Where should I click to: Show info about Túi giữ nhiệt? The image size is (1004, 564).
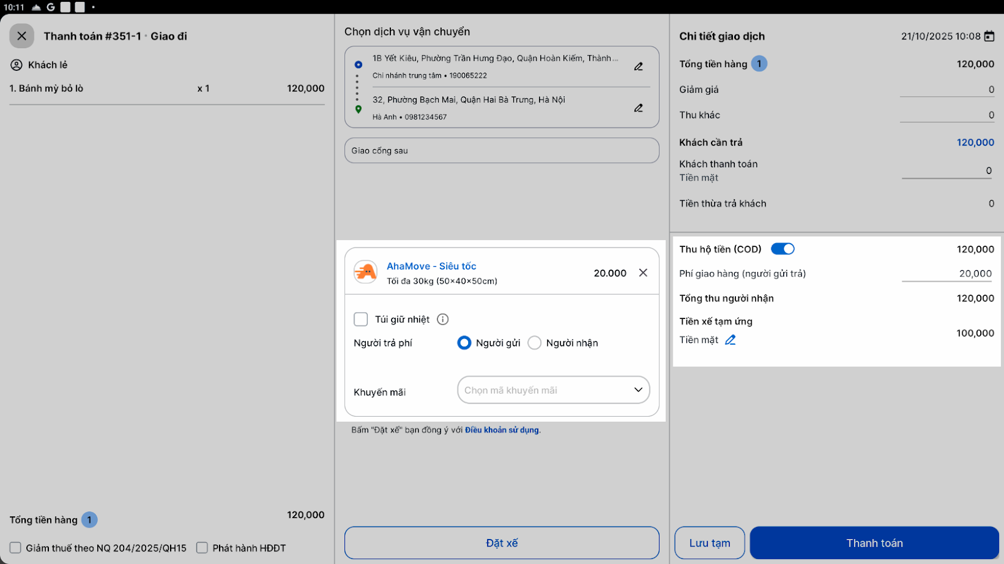[x=443, y=320]
